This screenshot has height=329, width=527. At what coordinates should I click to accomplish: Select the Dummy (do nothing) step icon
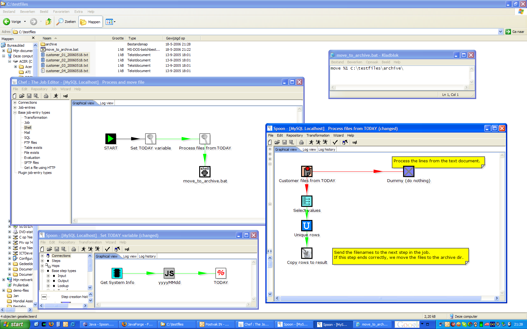(x=409, y=171)
